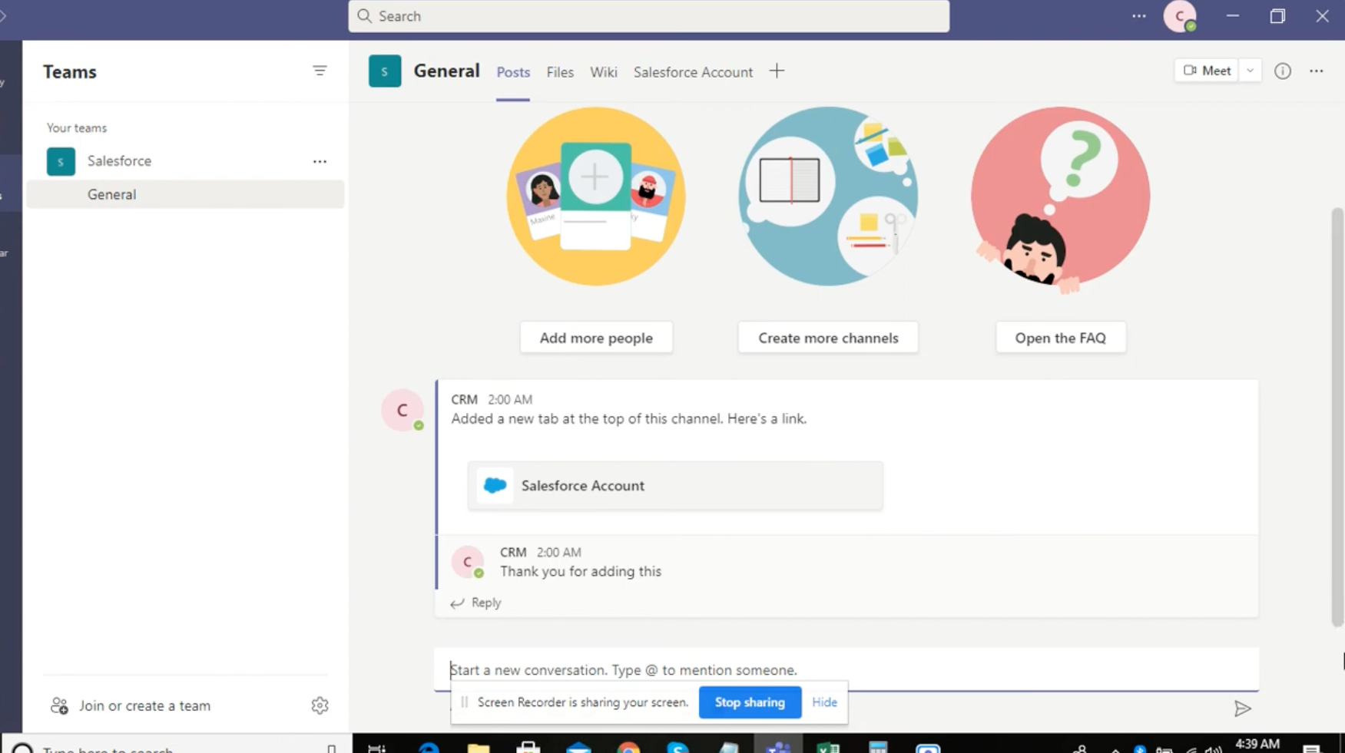Open the profile avatar menu

1180,16
